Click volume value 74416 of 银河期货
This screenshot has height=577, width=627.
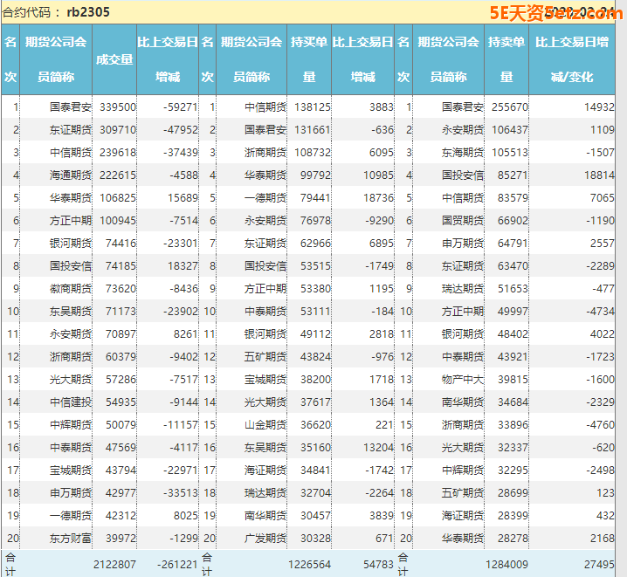pyautogui.click(x=121, y=244)
